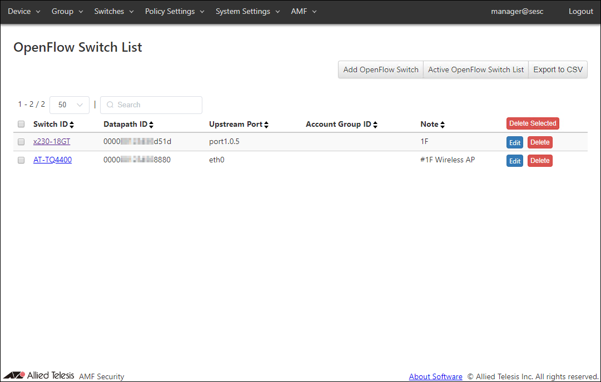Check the x230-18GT row checkbox
Screen dimensions: 601x382
click(21, 142)
